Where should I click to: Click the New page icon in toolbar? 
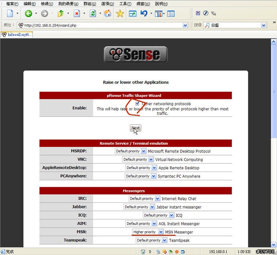click(x=10, y=13)
